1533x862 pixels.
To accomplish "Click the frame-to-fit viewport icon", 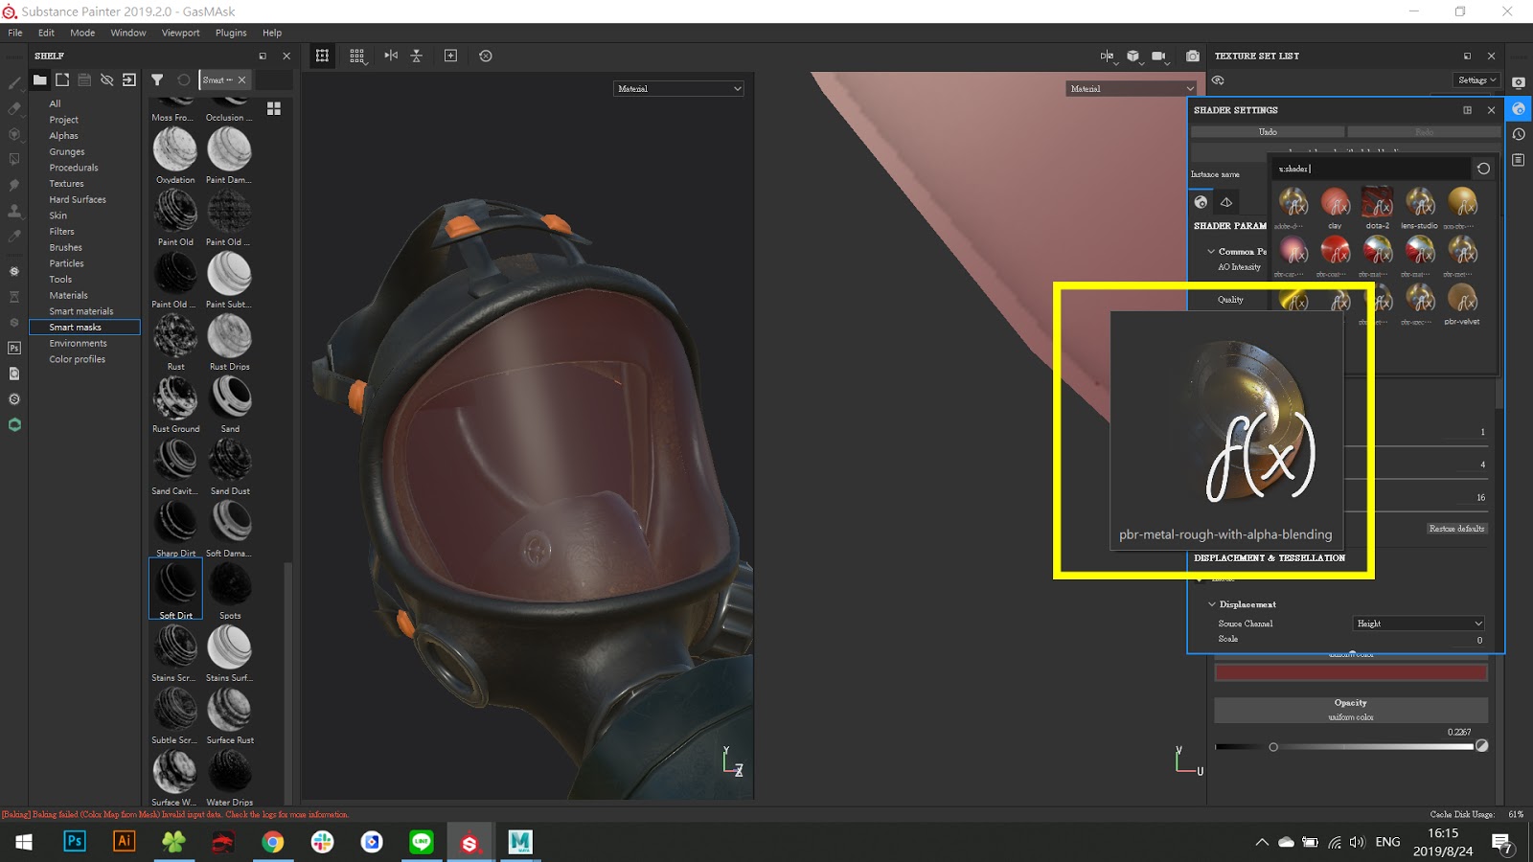I will [x=450, y=56].
